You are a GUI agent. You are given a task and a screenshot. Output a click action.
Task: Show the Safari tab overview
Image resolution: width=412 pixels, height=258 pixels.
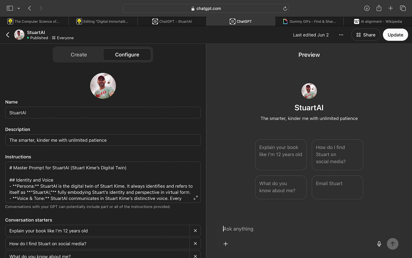coord(403,8)
